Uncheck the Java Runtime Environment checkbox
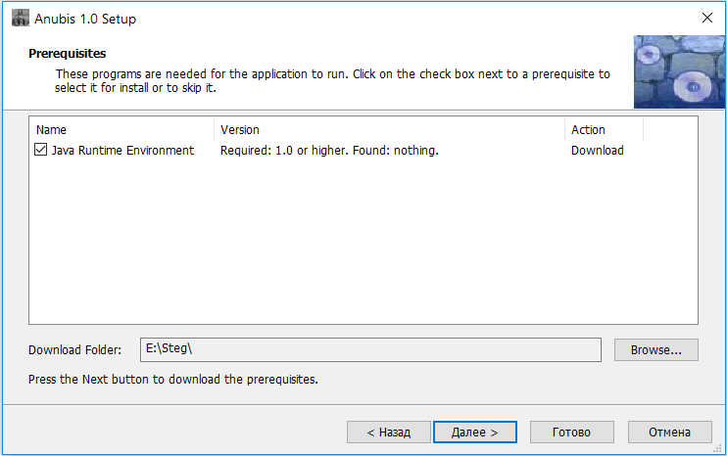Screen dimensions: 727x456 pyautogui.click(x=41, y=151)
